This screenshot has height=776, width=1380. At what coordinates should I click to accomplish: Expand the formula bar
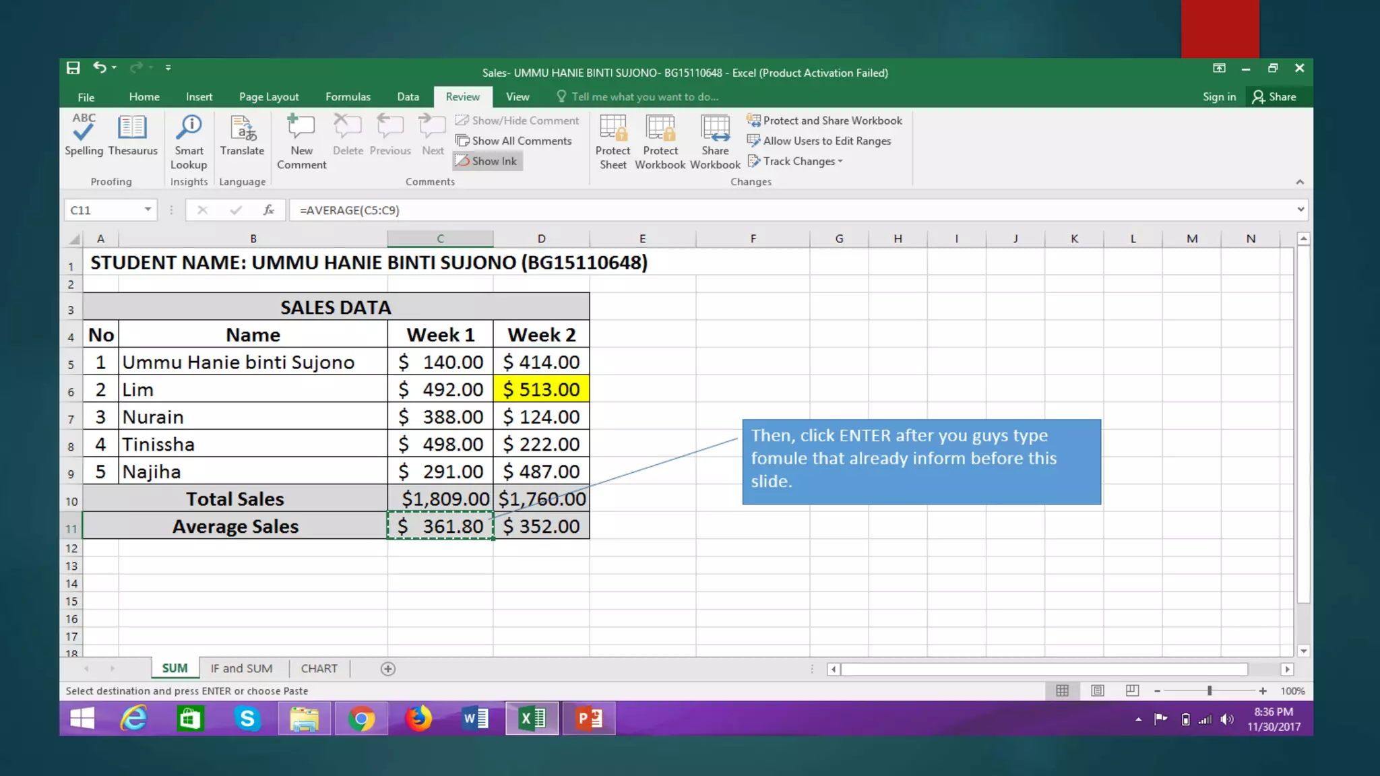click(1300, 209)
